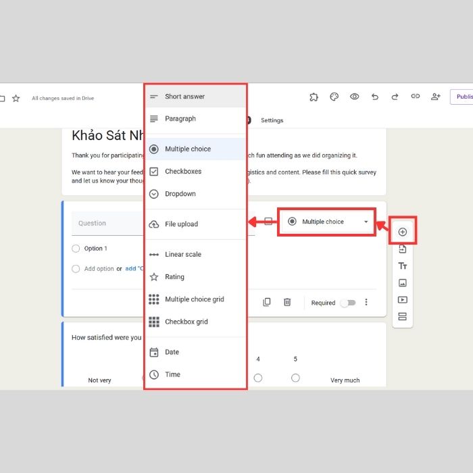The height and width of the screenshot is (473, 473).
Task: Copy the responder link
Action: point(416,96)
